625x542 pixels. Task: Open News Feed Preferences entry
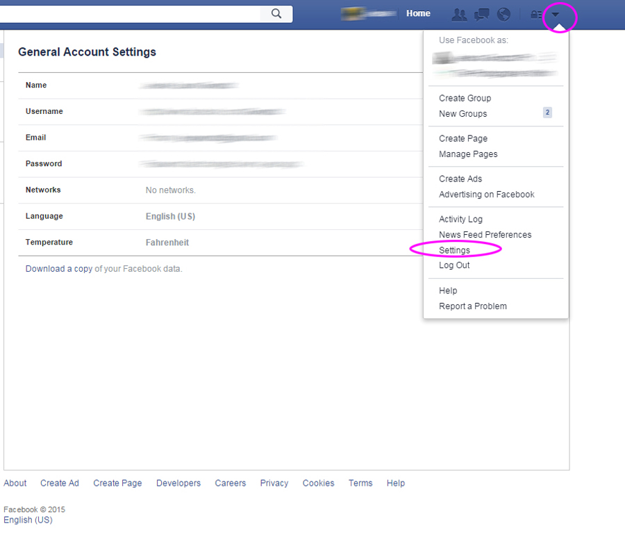[485, 234]
